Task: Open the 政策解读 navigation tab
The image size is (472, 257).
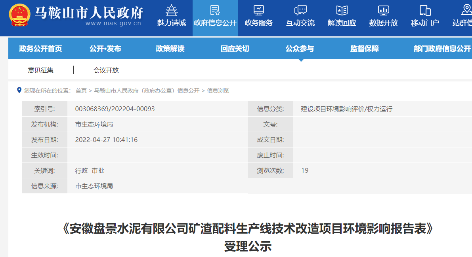Action: point(170,49)
